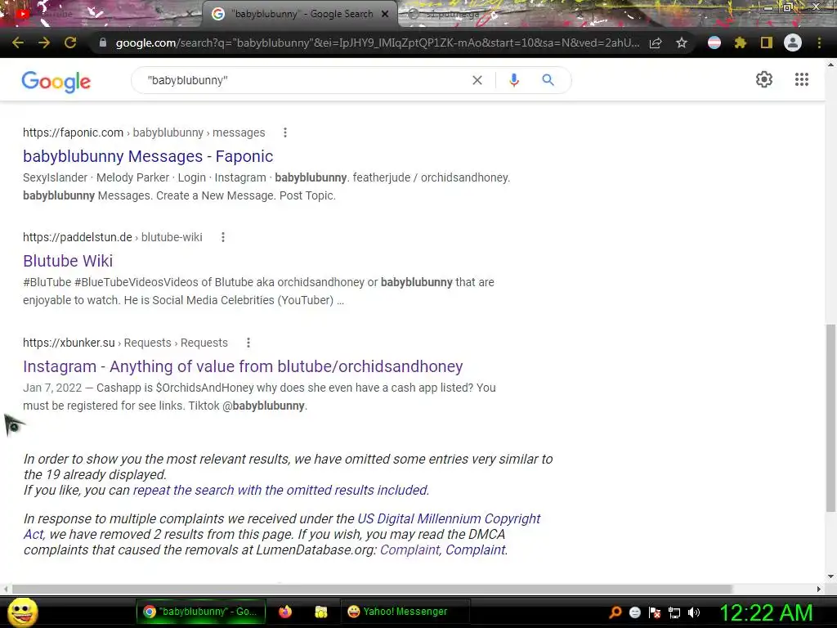Open the share page icon in address bar
Viewport: 837px width, 628px height.
(x=656, y=43)
